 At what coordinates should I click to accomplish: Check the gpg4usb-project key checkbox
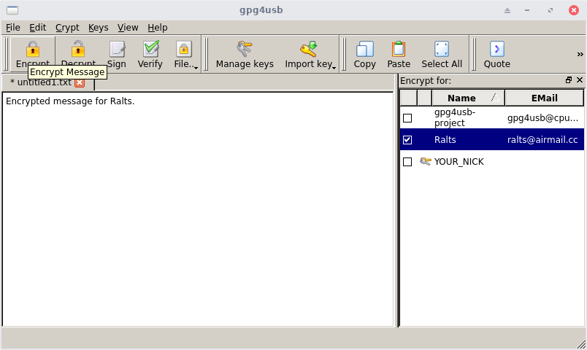pyautogui.click(x=407, y=118)
